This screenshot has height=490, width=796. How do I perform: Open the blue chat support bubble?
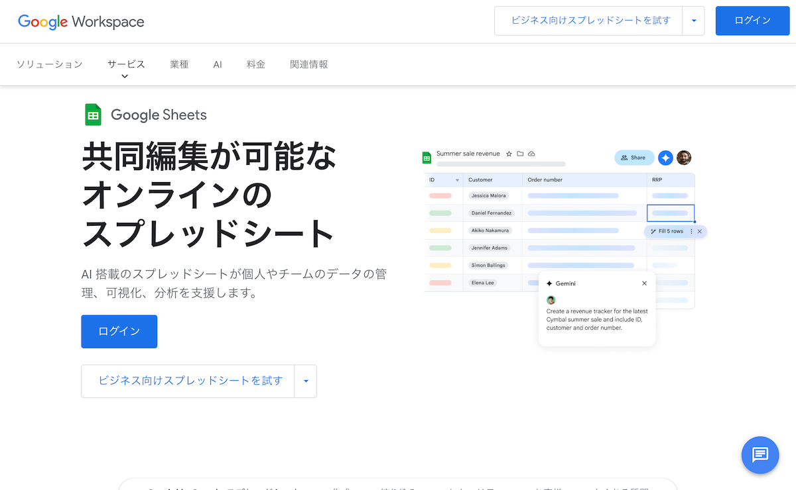[760, 455]
